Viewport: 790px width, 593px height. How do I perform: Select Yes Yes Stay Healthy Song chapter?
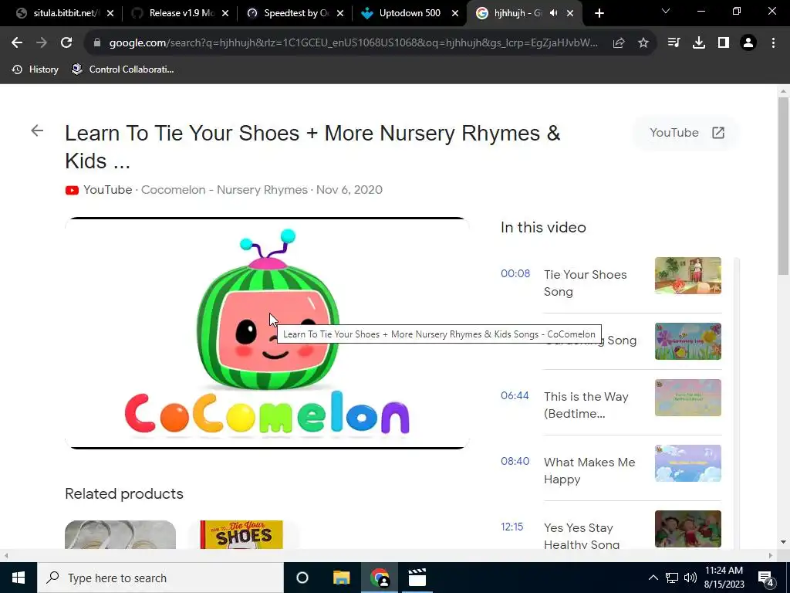[x=582, y=536]
